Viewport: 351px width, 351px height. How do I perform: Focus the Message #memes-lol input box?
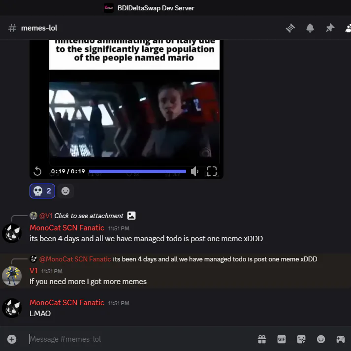click(141, 339)
